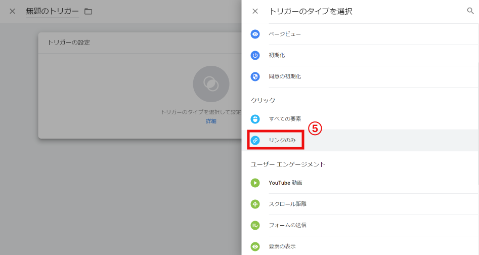The width and height of the screenshot is (479, 255).
Task: Click the trigger type placeholder circle
Action: 211,84
